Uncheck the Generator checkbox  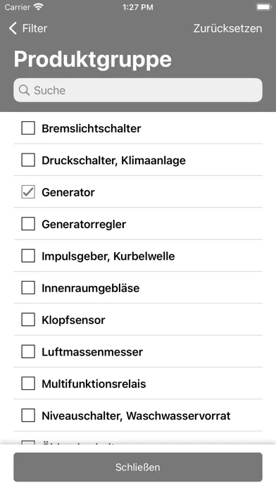(28, 192)
